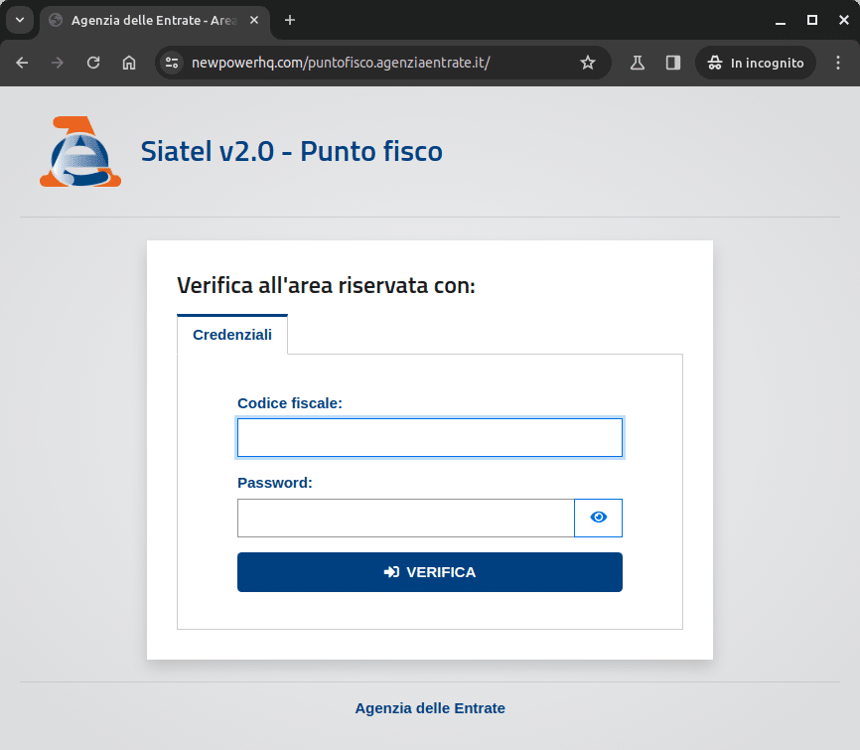860x750 pixels.
Task: View site information icon in address bar
Action: tap(172, 64)
